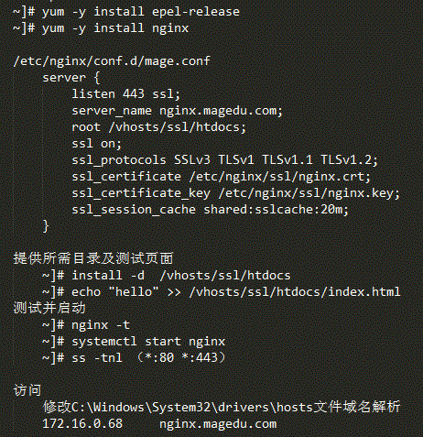Click the ssl_certificate nginx.crt line

[x=222, y=177]
